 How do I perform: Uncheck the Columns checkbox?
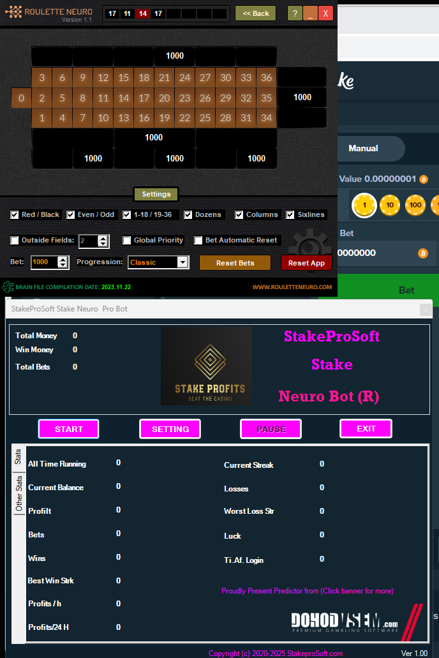click(239, 215)
